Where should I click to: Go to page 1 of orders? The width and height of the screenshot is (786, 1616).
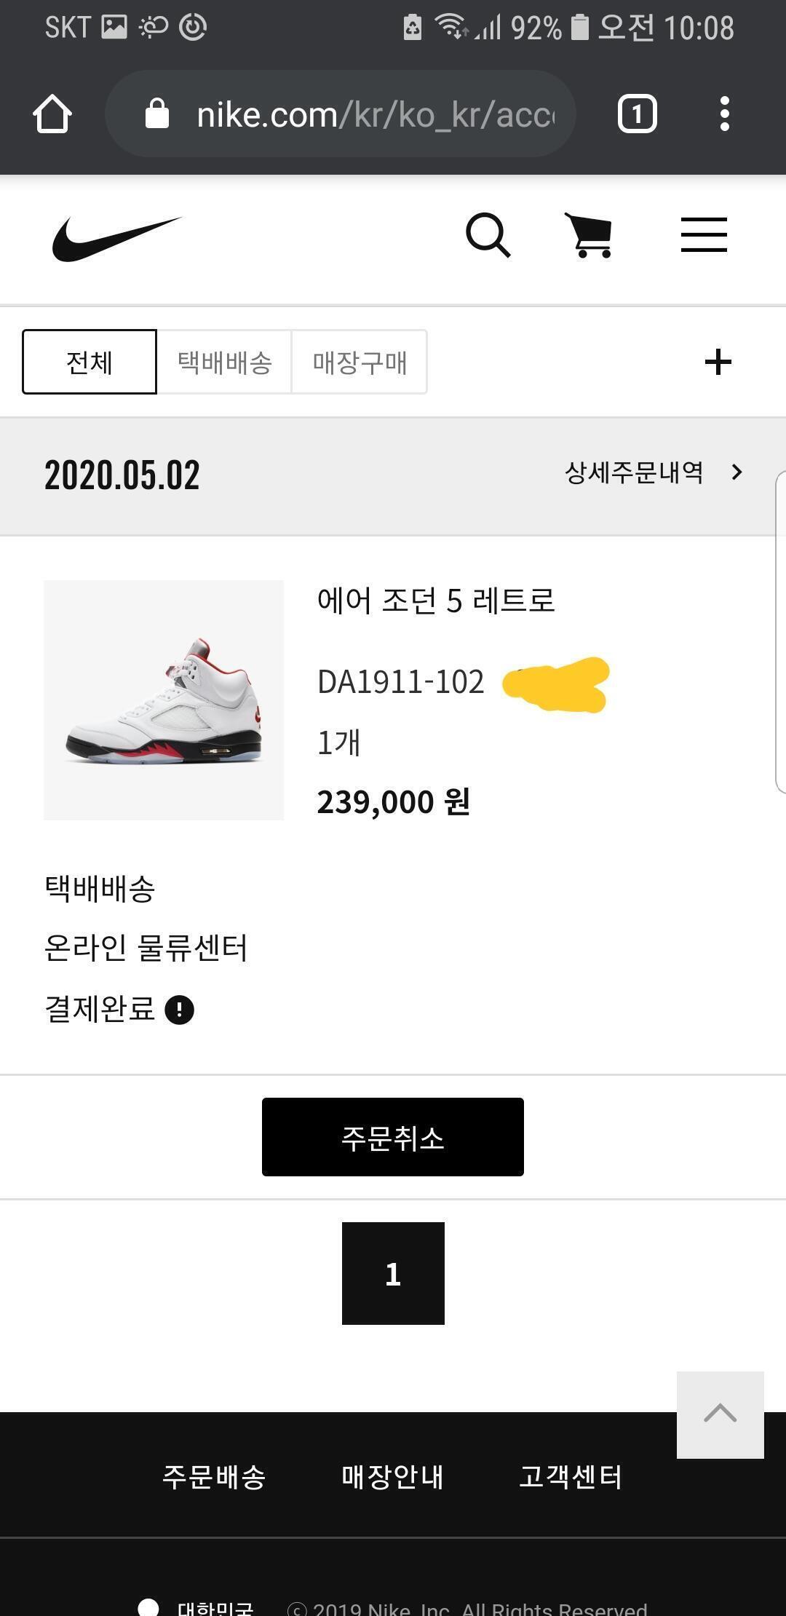point(393,1273)
